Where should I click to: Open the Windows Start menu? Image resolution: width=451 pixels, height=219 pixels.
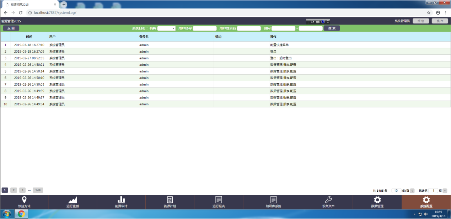tap(6, 214)
